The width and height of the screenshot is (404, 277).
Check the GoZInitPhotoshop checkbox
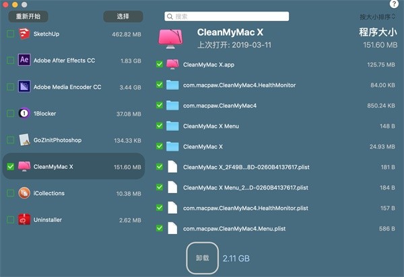pos(10,140)
